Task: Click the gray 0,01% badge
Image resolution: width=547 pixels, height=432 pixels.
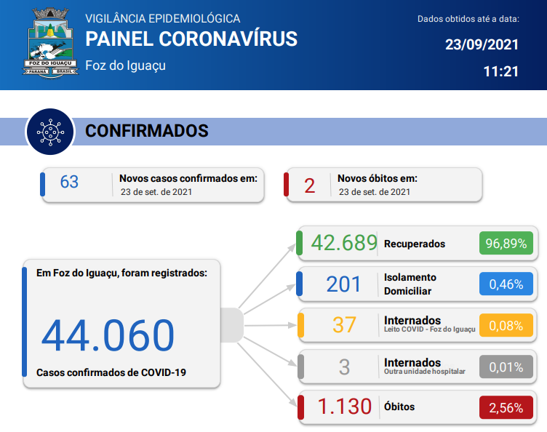Action: coord(506,367)
